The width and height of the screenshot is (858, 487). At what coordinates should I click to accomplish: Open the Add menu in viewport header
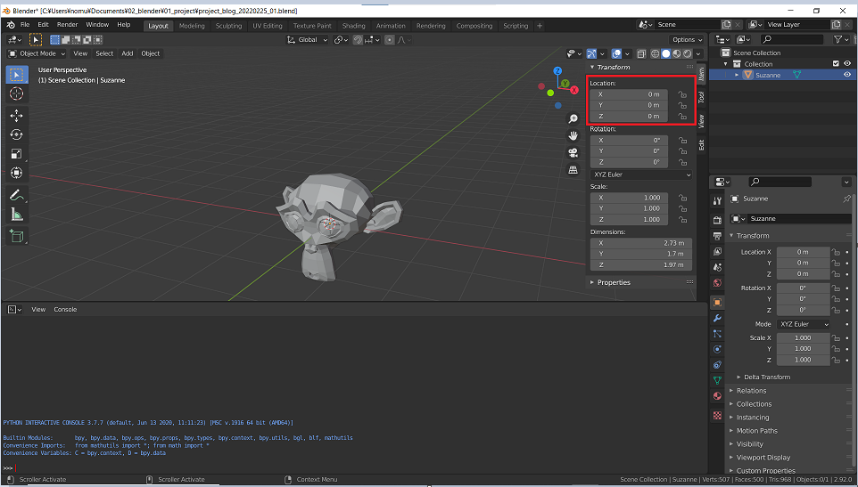coord(127,53)
